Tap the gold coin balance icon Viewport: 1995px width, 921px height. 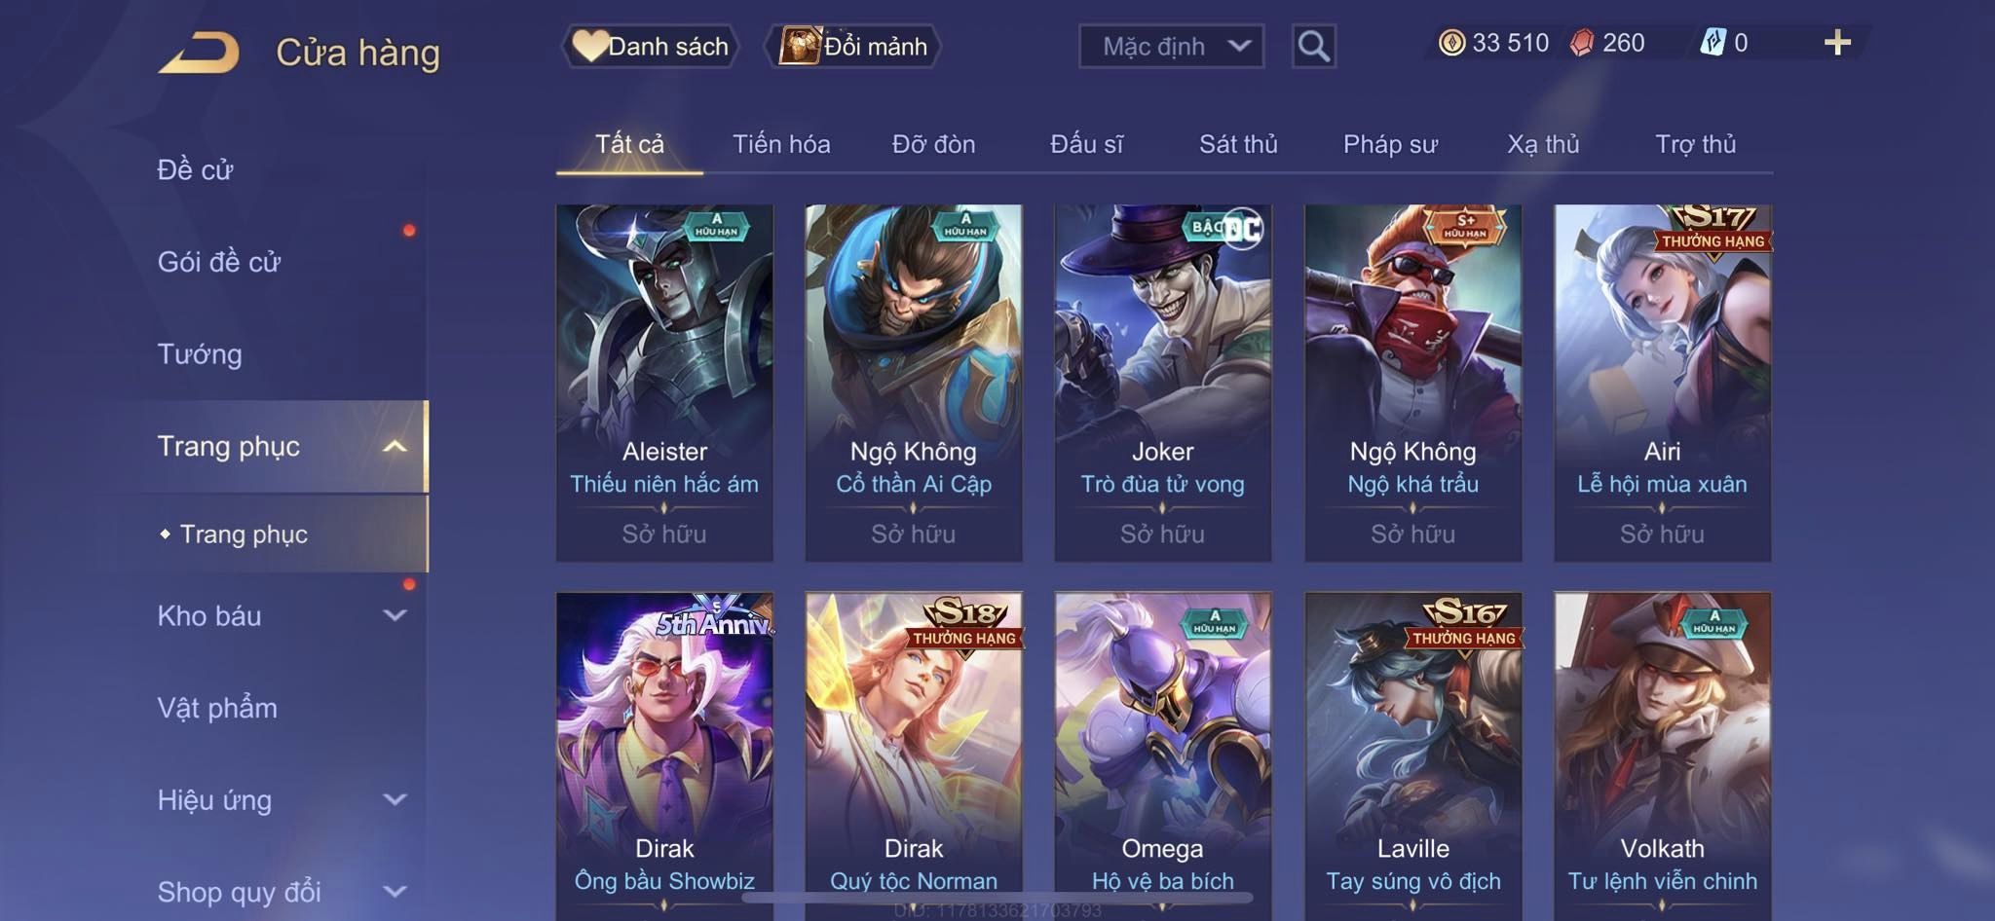tap(1451, 43)
